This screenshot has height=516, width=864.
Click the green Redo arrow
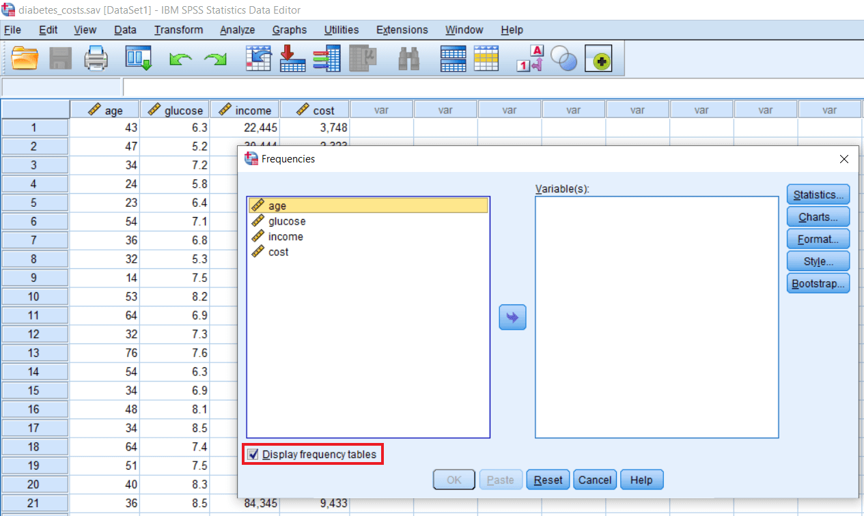tap(216, 60)
